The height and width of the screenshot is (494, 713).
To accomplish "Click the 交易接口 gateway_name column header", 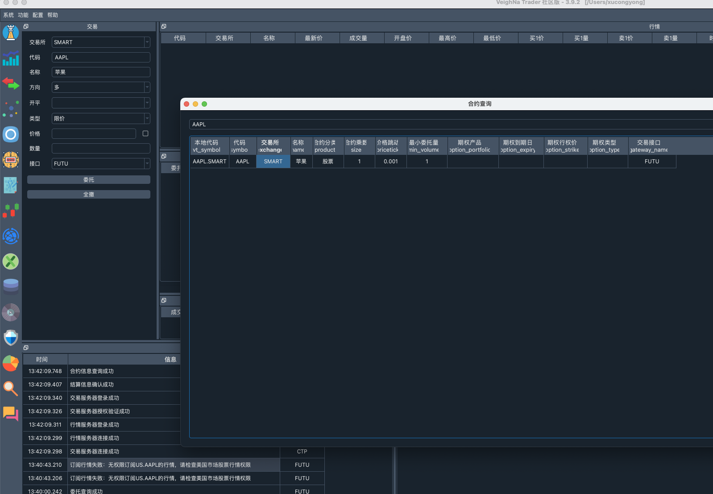I will [x=652, y=146].
